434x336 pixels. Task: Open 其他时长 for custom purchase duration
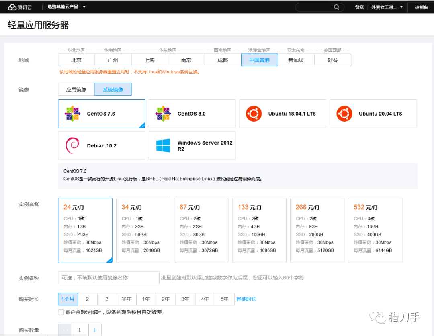coord(246,299)
